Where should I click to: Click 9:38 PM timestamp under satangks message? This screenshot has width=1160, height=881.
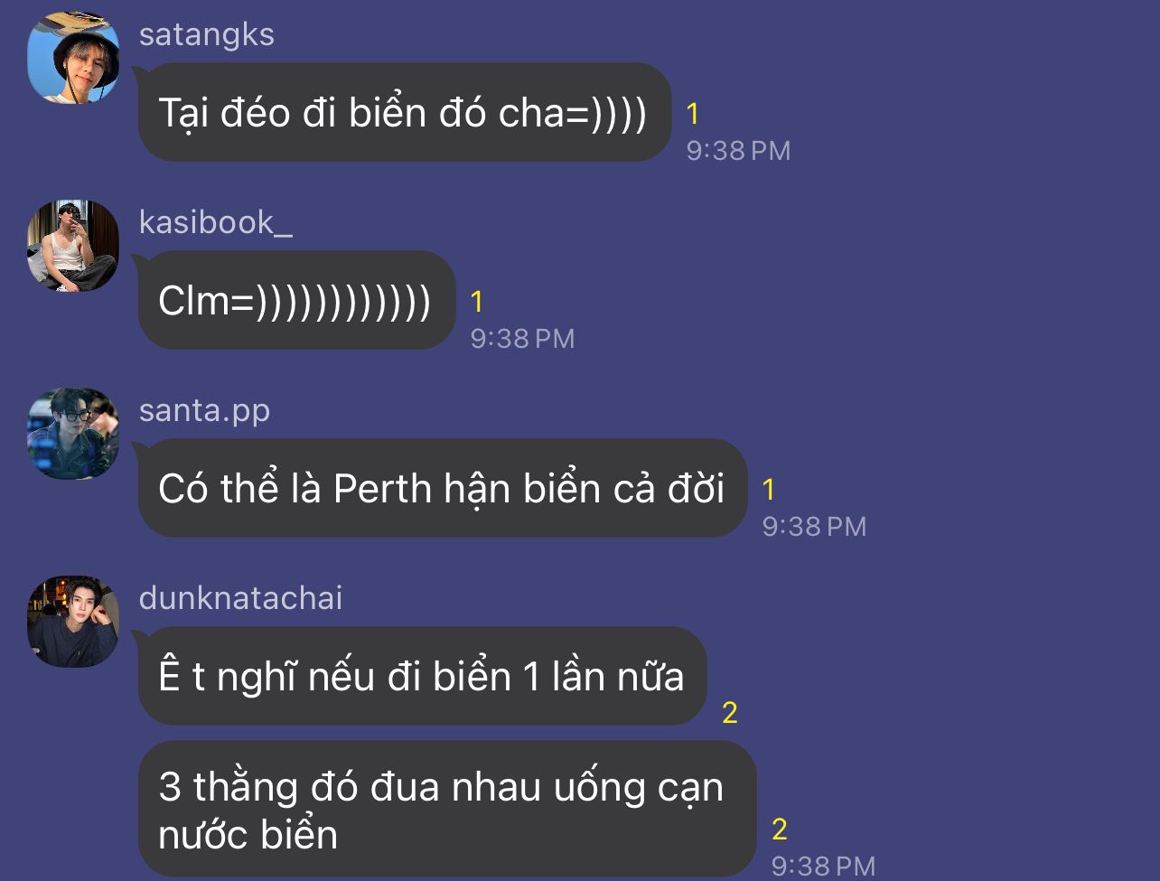click(738, 151)
